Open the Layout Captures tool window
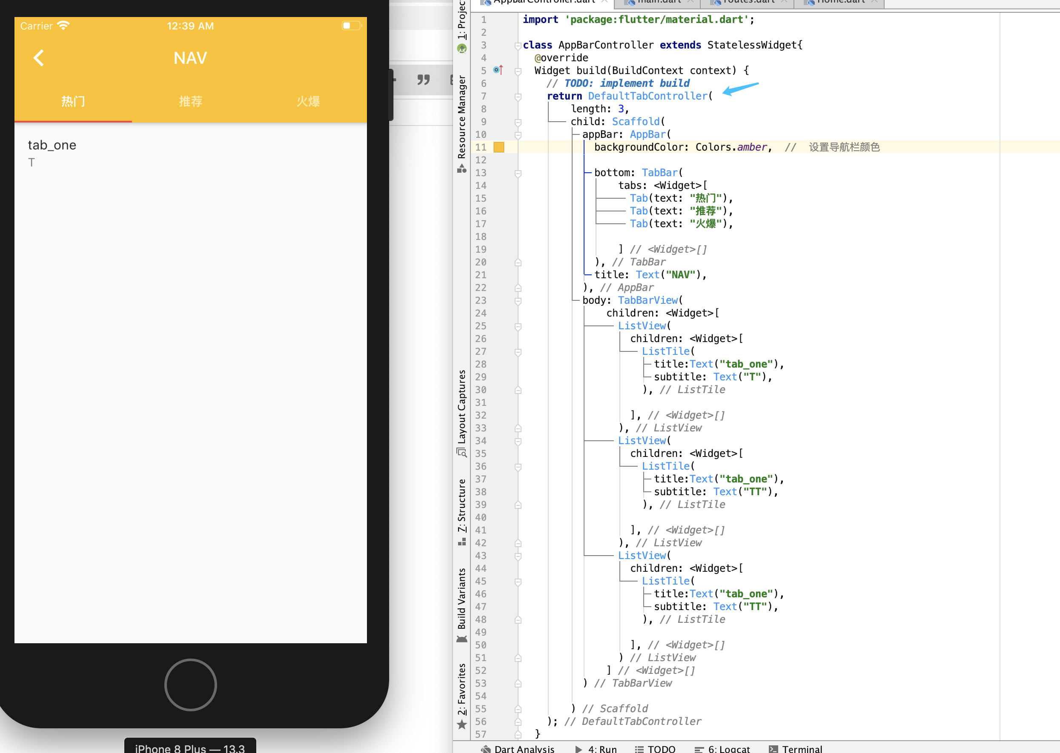This screenshot has width=1060, height=753. coord(461,408)
